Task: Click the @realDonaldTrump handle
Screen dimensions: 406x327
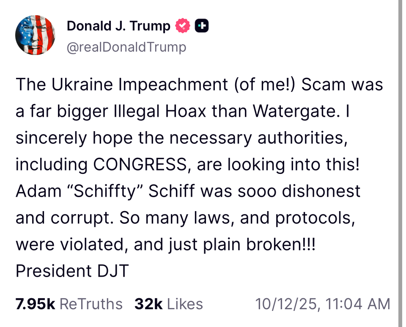Action: pyautogui.click(x=126, y=47)
